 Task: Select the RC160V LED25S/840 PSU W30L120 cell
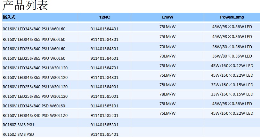35,87
